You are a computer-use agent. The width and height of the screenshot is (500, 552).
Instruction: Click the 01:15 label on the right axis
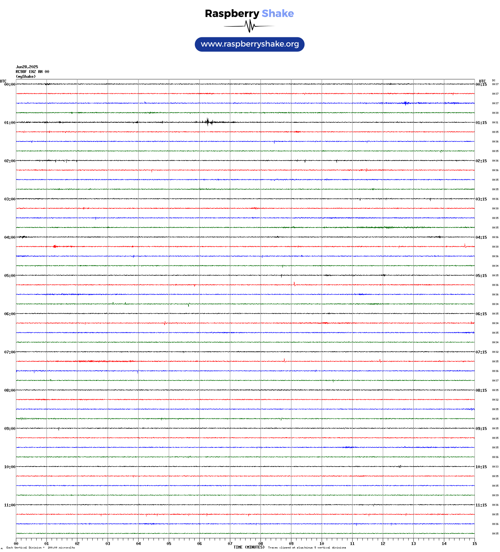tap(481, 123)
